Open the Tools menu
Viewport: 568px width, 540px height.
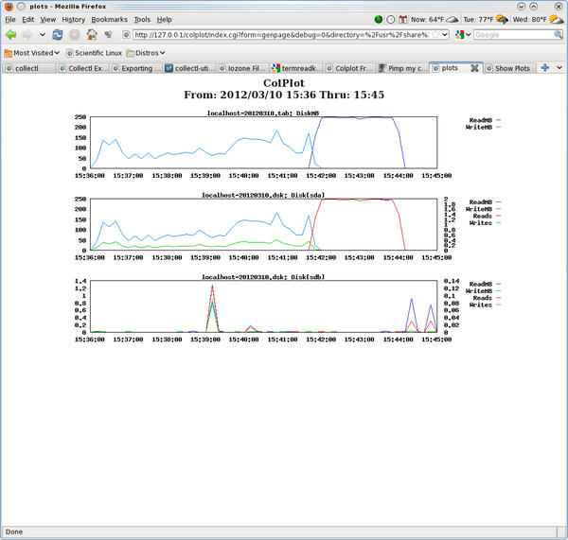coord(142,20)
